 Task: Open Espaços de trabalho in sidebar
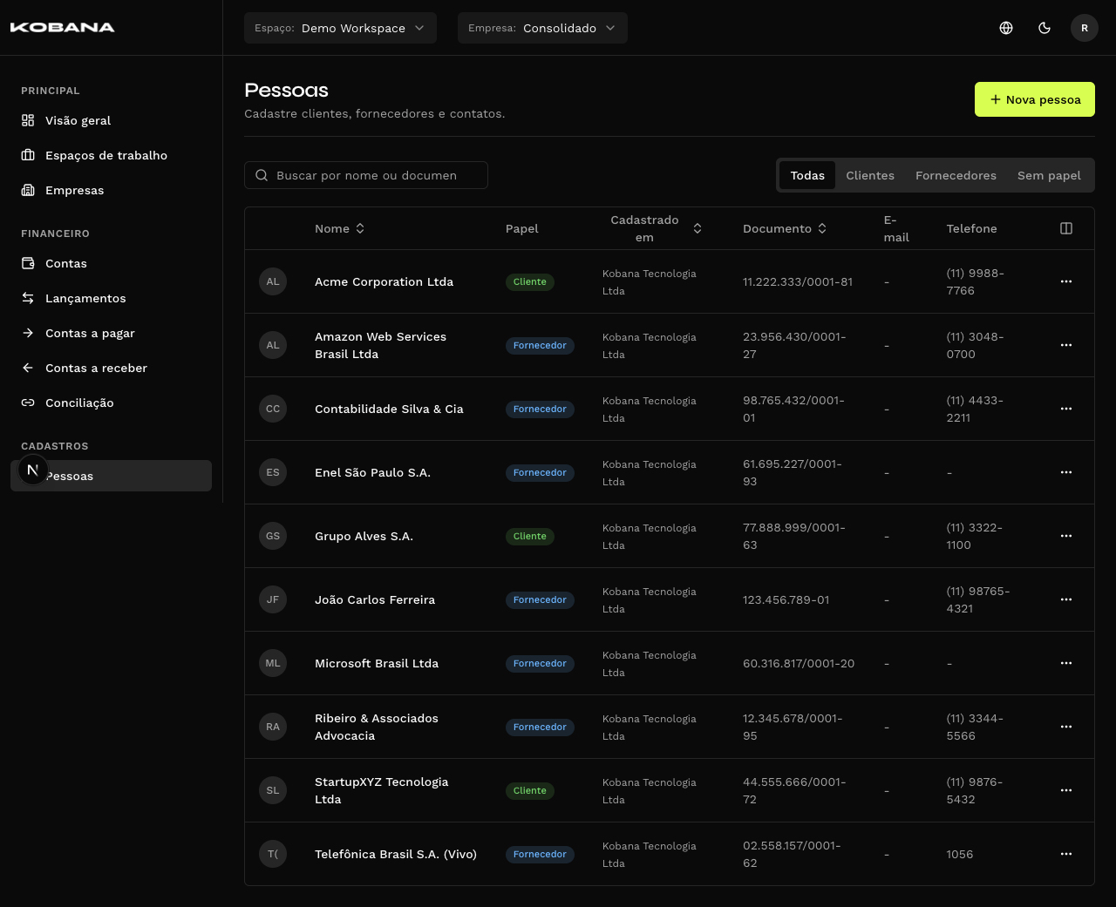(111, 155)
